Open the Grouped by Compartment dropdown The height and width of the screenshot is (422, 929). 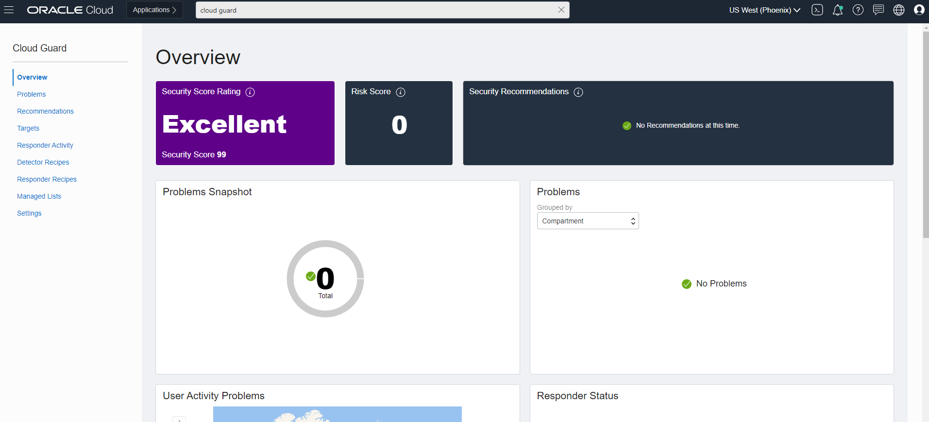[x=588, y=221]
